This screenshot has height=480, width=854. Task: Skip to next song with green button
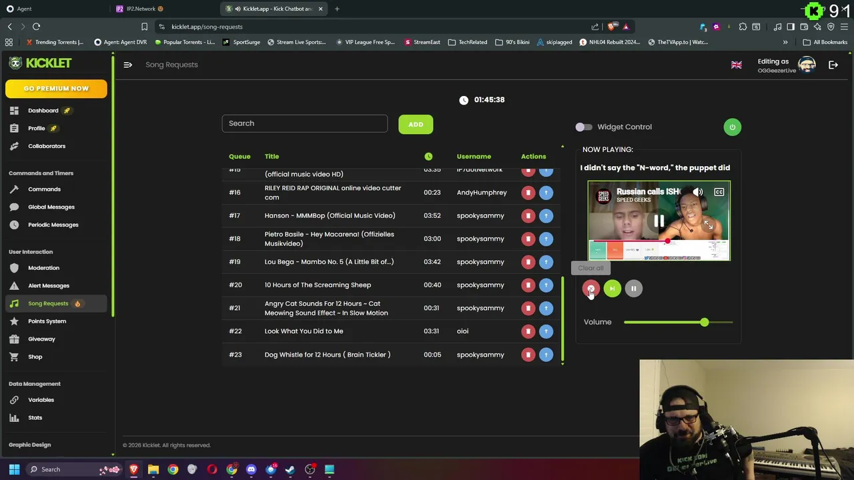tap(612, 288)
